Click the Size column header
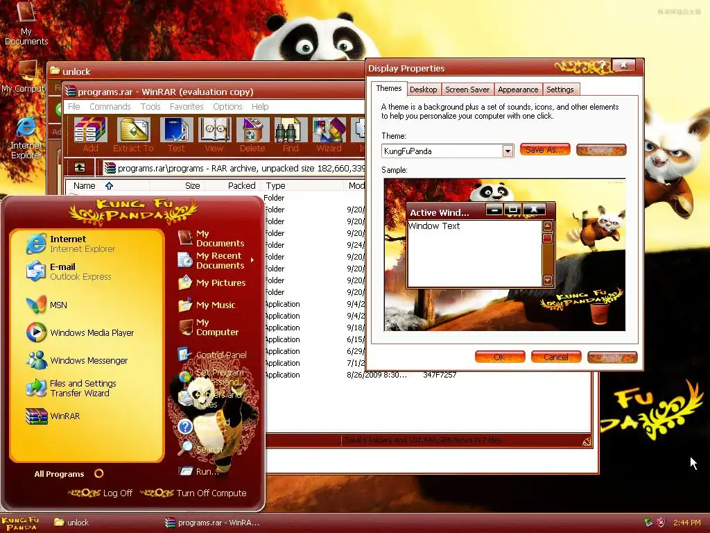710x533 pixels. click(177, 185)
